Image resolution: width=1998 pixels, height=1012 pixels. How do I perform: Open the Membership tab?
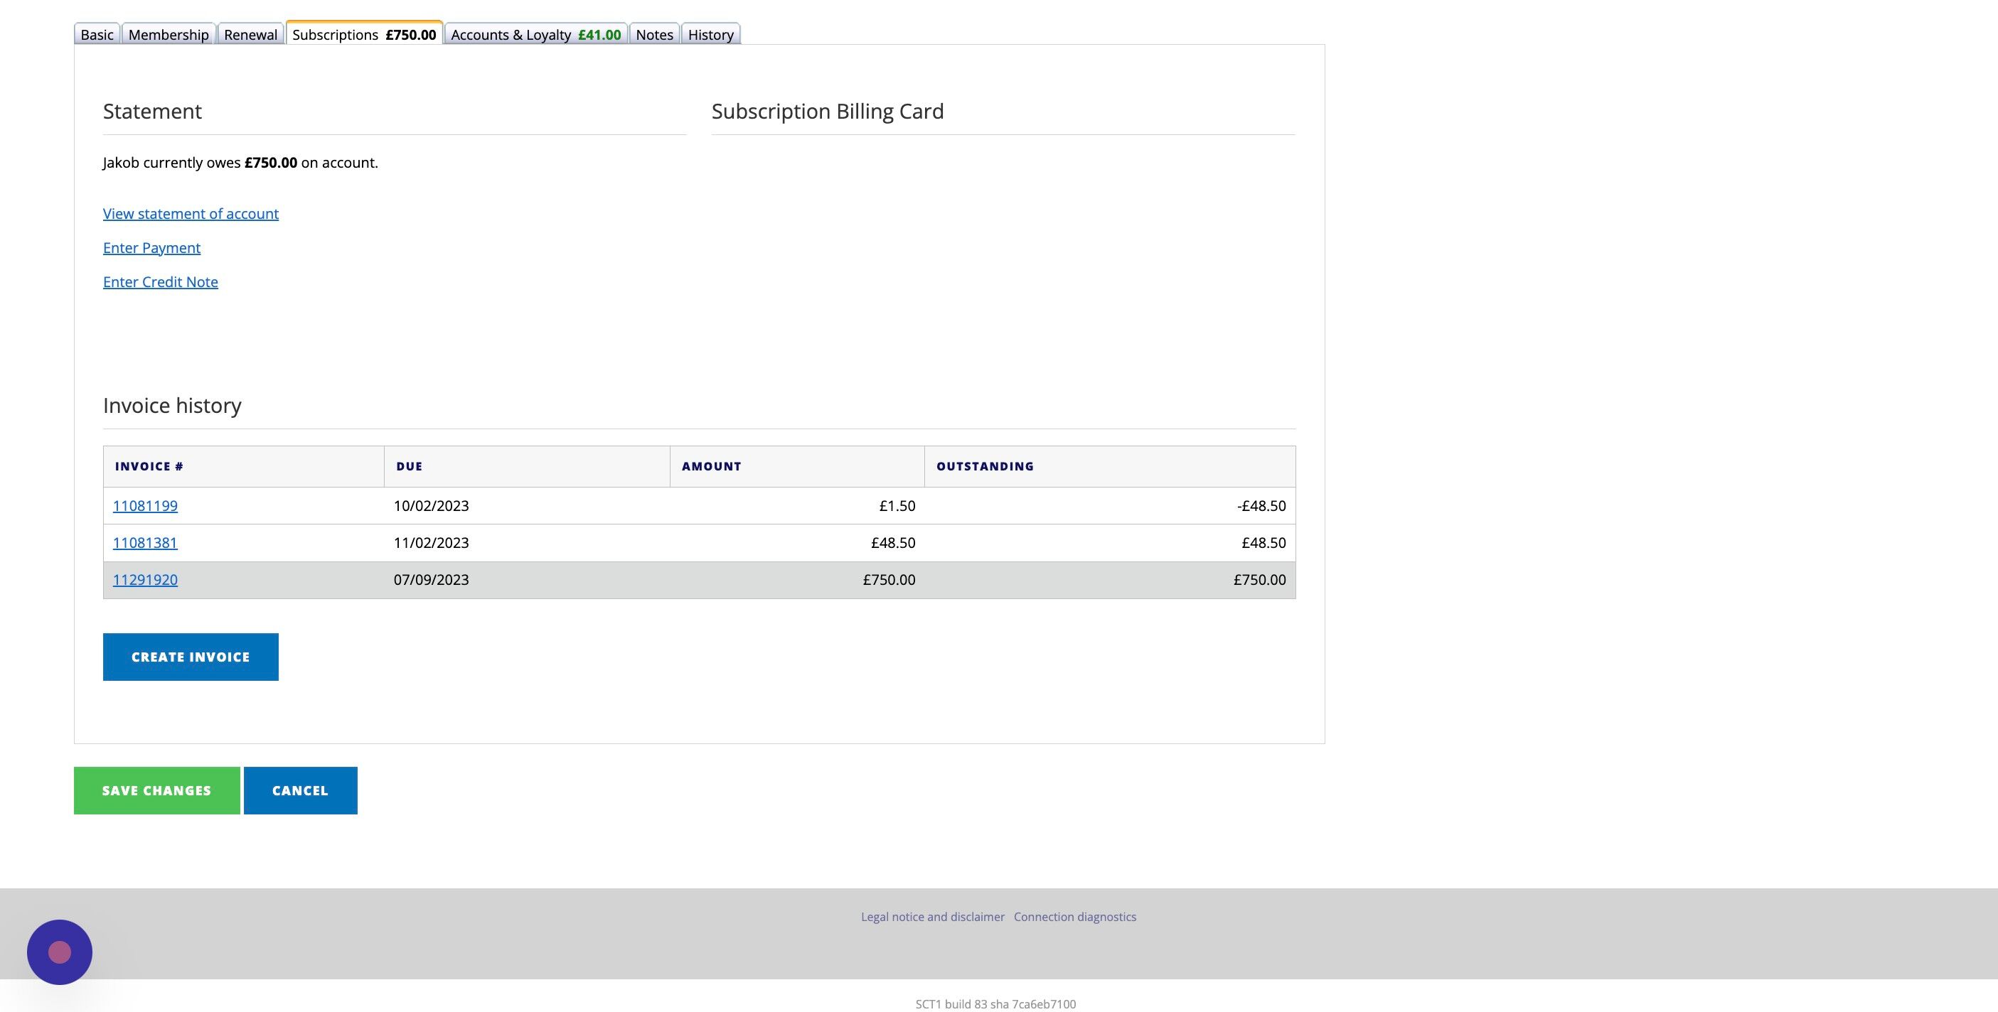[169, 35]
